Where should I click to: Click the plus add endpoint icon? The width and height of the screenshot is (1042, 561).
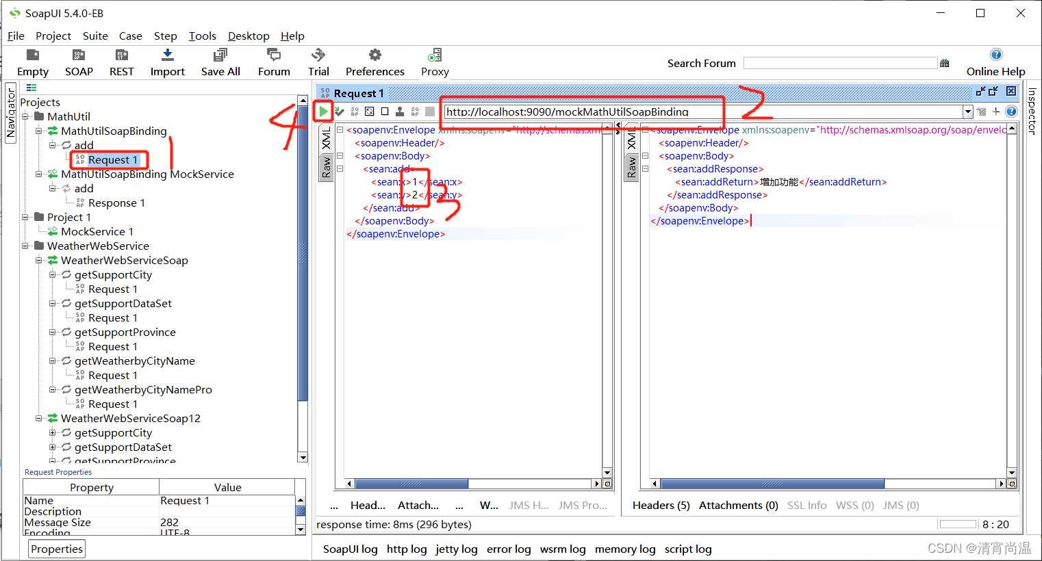[996, 112]
